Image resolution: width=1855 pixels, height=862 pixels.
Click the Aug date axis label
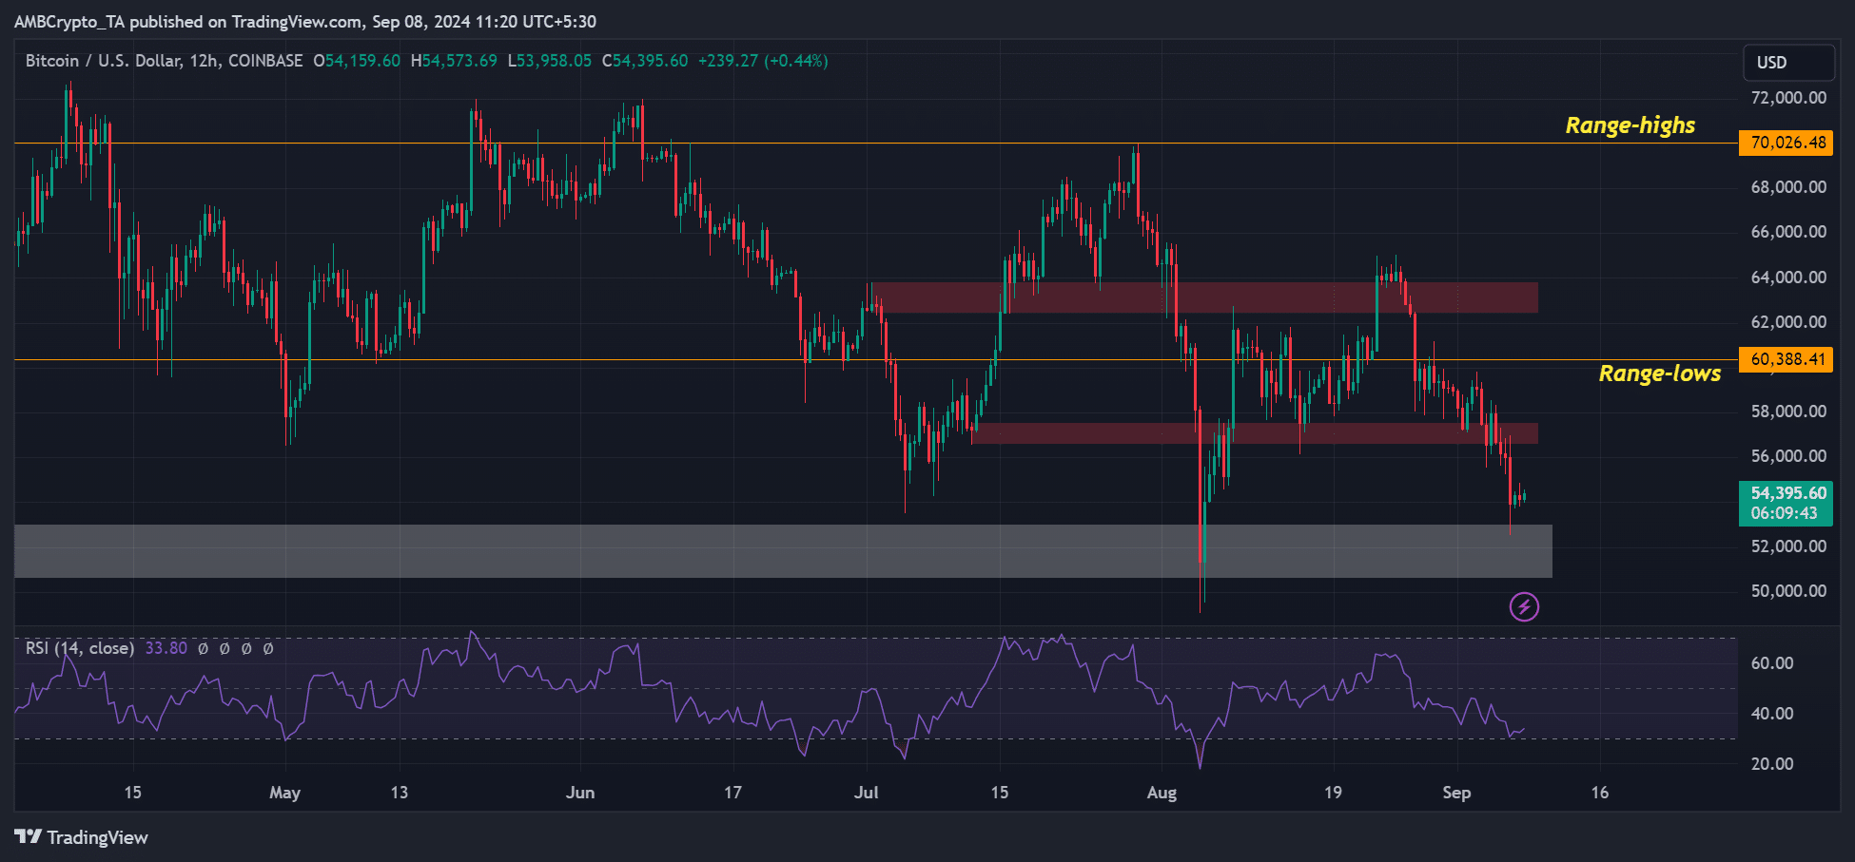tap(1162, 793)
